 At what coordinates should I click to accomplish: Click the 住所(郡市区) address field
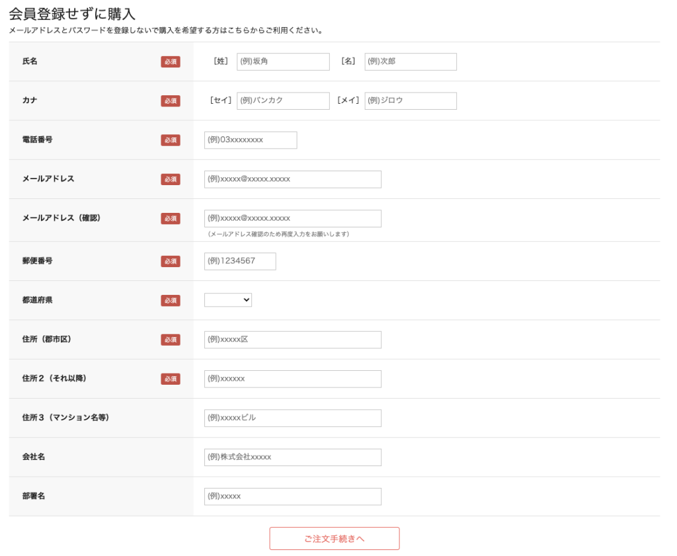pyautogui.click(x=293, y=340)
